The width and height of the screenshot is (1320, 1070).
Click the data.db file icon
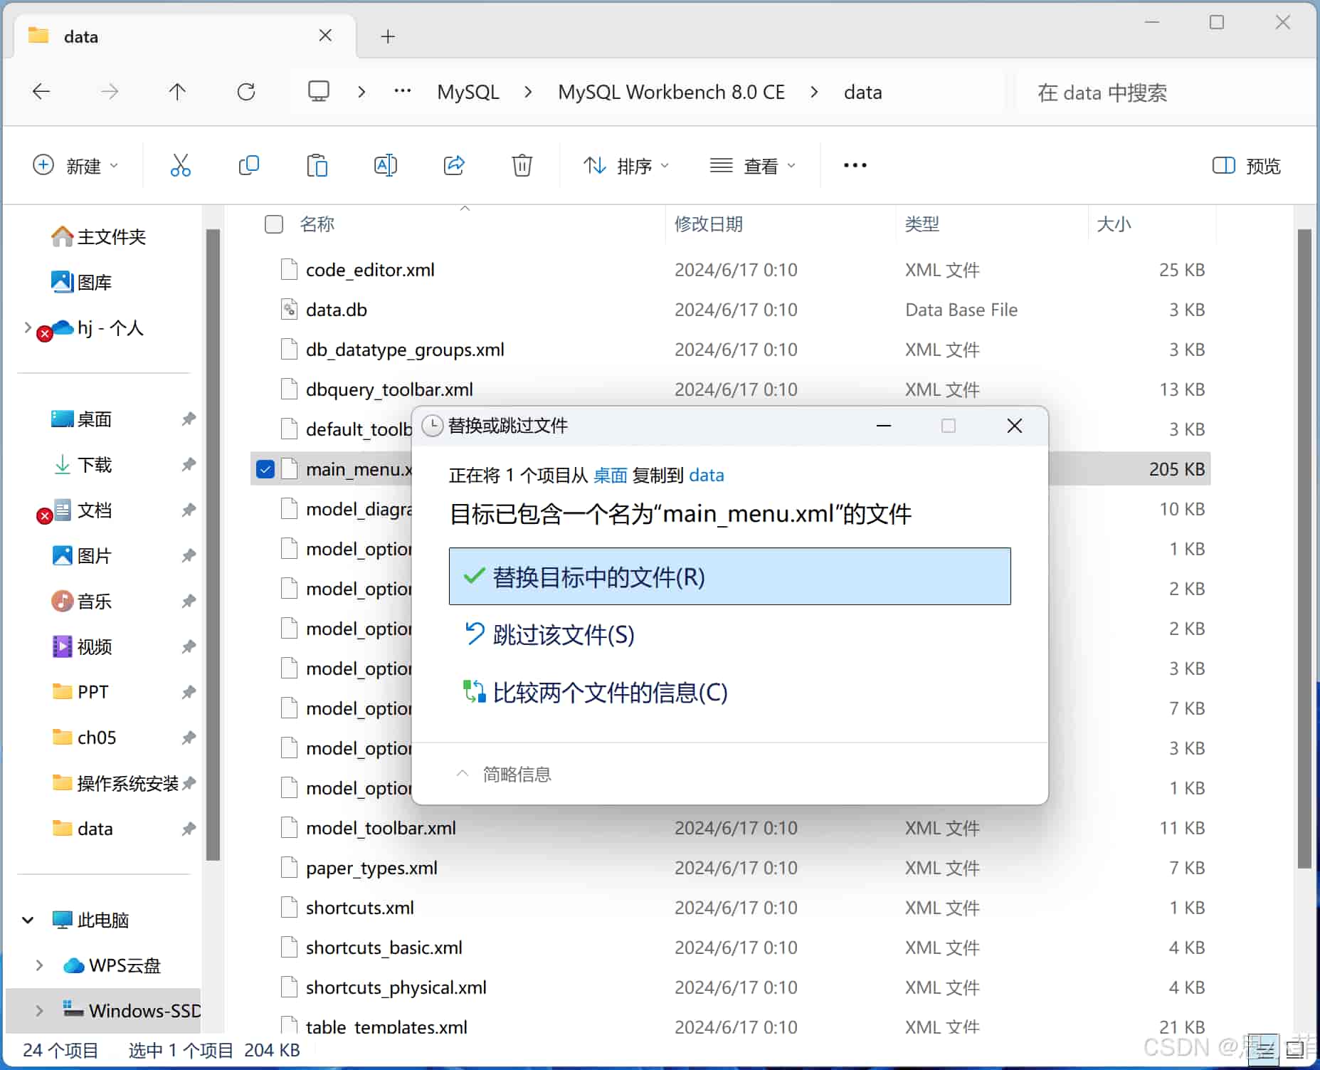point(289,310)
